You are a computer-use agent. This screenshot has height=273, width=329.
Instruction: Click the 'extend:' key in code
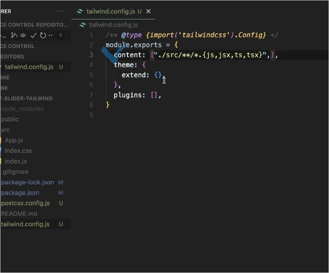(x=135, y=75)
